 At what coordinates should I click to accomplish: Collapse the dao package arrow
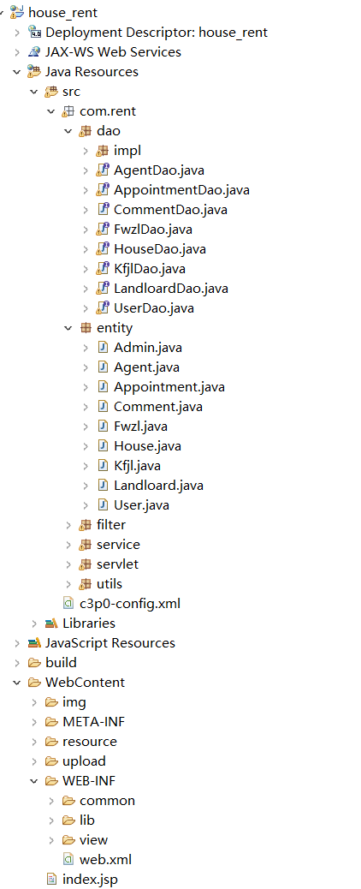click(68, 131)
